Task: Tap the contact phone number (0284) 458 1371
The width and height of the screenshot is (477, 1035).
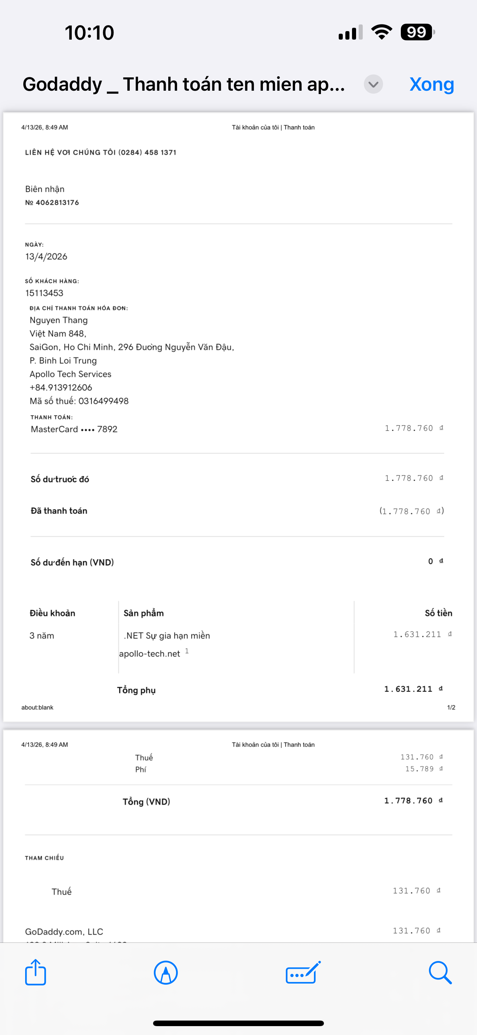Action: click(x=148, y=152)
